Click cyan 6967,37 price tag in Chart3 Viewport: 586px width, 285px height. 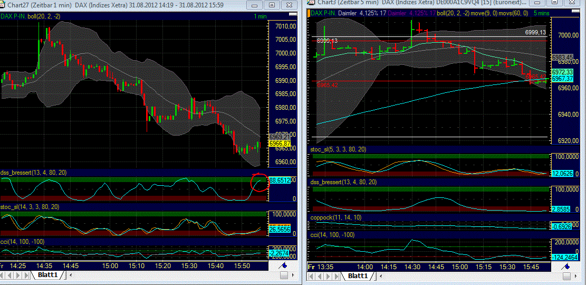pyautogui.click(x=562, y=79)
